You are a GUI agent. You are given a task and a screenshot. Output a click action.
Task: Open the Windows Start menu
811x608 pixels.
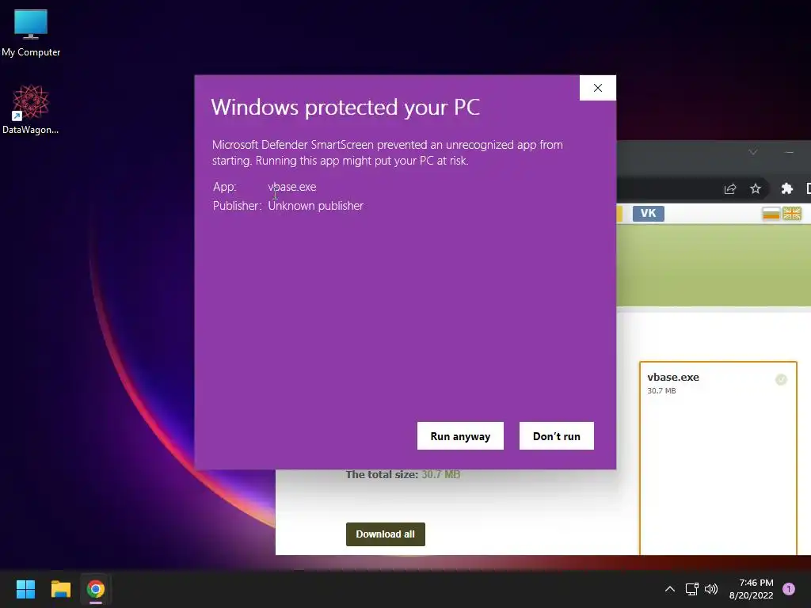point(25,589)
